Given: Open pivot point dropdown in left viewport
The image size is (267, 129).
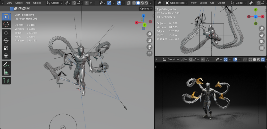Looking at the screenshot, I should (67, 3).
